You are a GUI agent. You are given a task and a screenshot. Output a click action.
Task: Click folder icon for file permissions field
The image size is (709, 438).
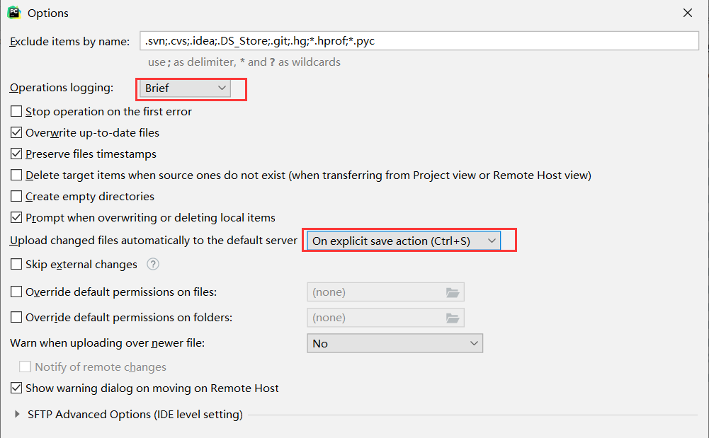coord(453,292)
